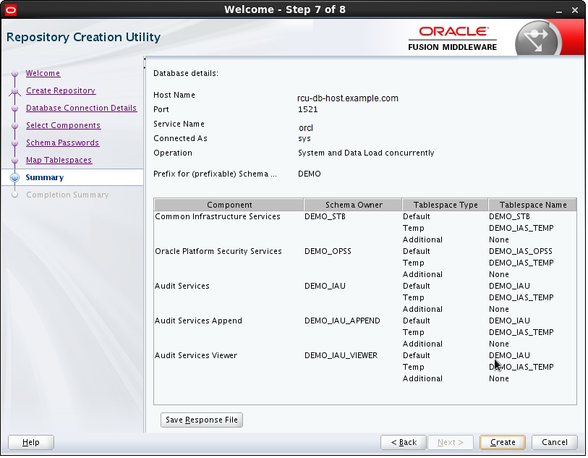
Task: Click the Create Repository step node icon
Action: [x=14, y=91]
